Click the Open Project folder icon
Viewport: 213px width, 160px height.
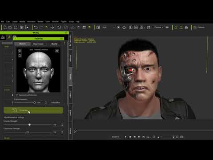point(10,28)
